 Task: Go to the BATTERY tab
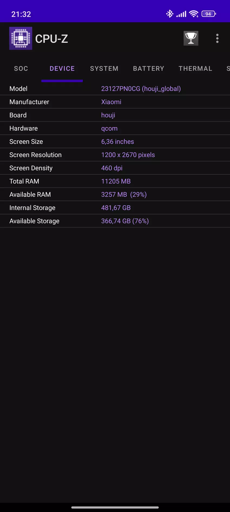pyautogui.click(x=149, y=69)
